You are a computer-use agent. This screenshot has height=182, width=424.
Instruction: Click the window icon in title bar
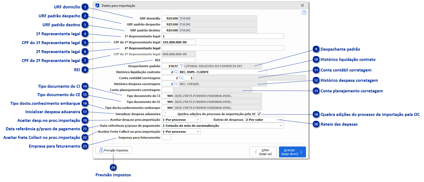(97, 5)
